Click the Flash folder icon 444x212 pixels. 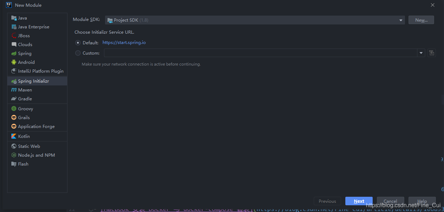pos(14,164)
